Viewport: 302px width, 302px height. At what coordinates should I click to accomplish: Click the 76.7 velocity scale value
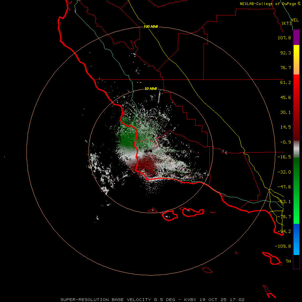pyautogui.click(x=286, y=67)
